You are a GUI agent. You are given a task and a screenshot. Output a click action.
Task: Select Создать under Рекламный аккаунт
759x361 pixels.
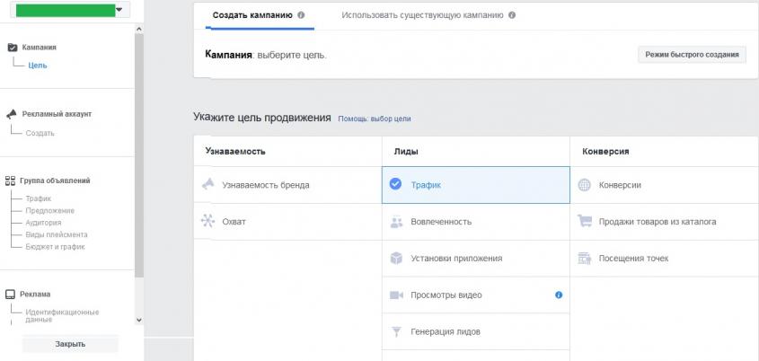coord(40,133)
